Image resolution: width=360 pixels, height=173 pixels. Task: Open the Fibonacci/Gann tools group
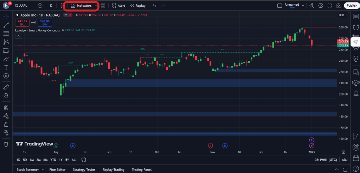coord(6,33)
